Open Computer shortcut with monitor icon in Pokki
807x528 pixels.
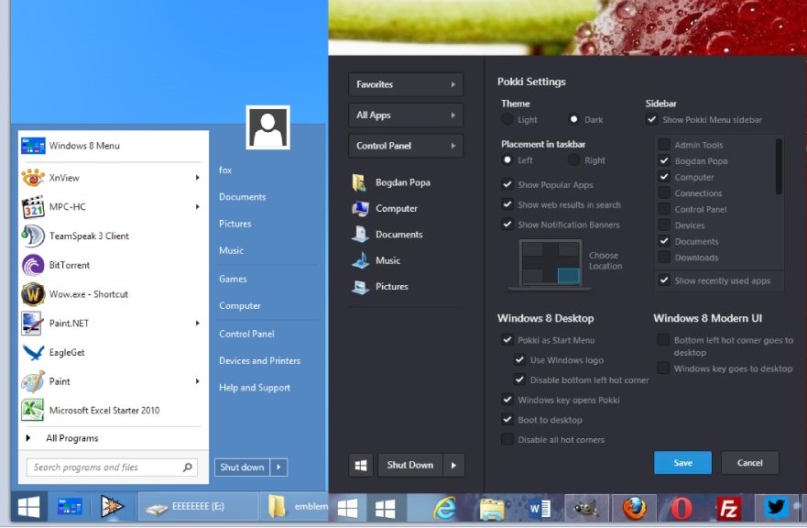click(x=385, y=209)
